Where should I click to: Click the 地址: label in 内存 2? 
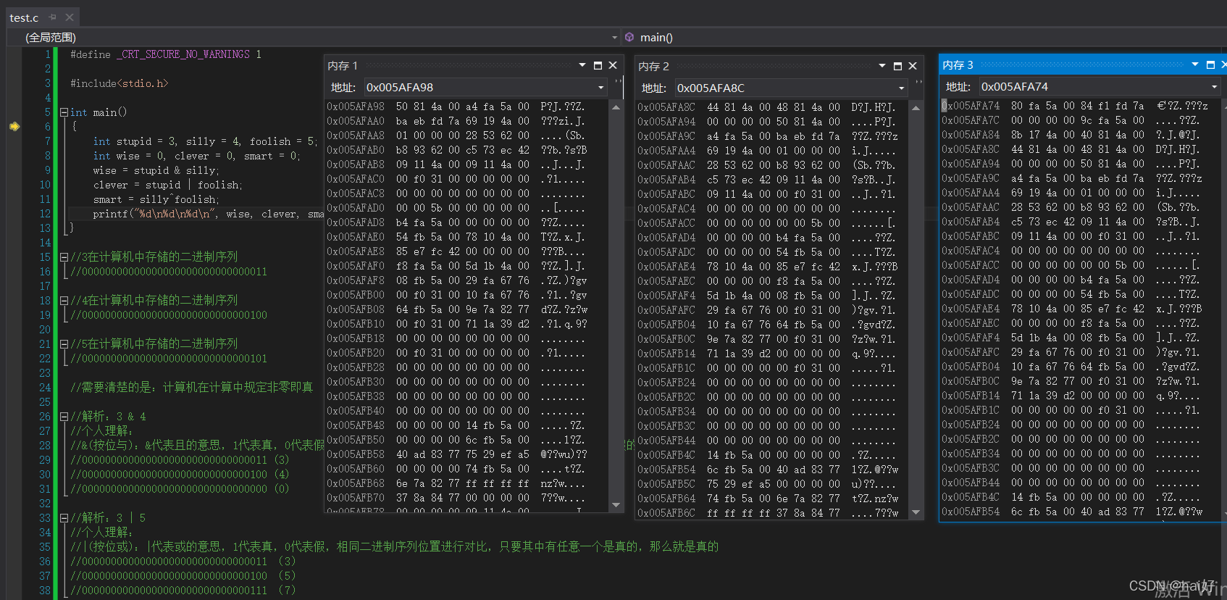(654, 88)
